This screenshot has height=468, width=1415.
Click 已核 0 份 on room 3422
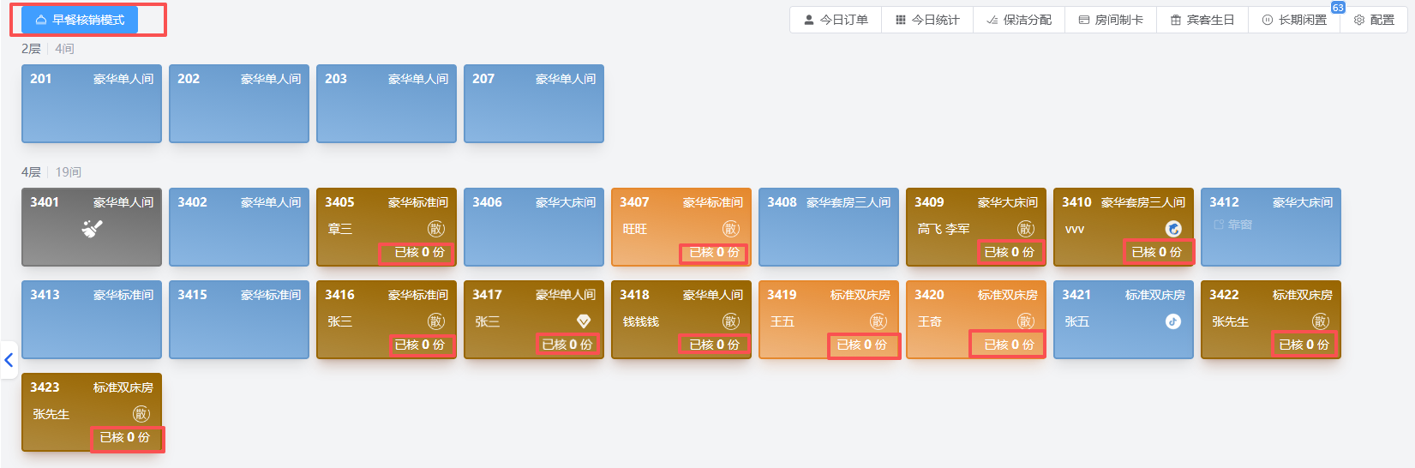click(x=1304, y=345)
